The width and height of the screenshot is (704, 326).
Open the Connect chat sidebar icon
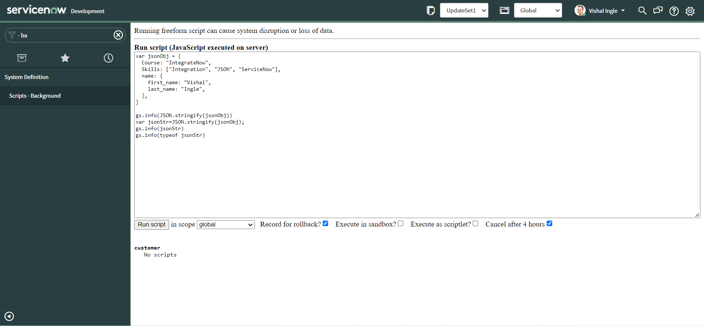[x=658, y=11]
